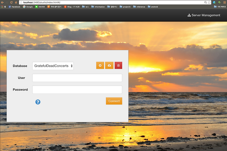Click the browser back arrow
This screenshot has width=227, height=151.
click(x=2, y=2)
